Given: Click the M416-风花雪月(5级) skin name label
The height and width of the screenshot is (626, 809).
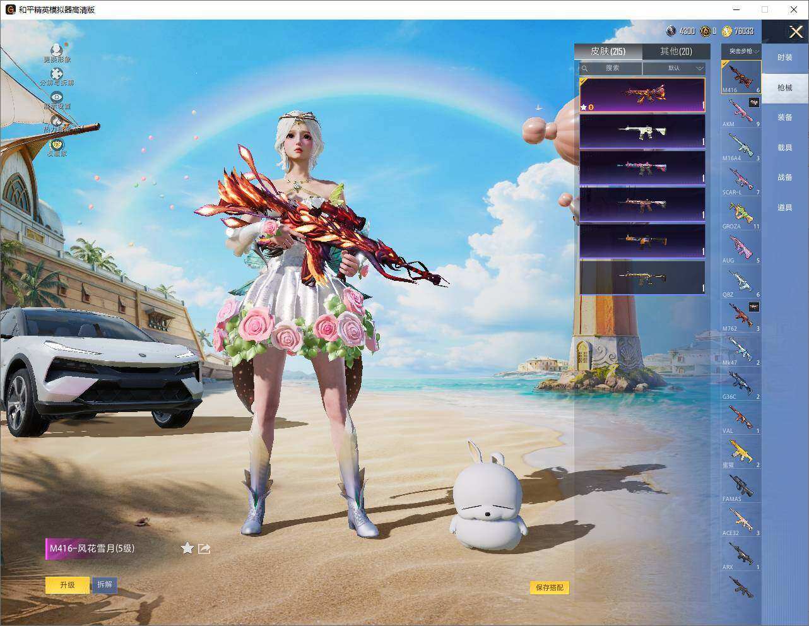Looking at the screenshot, I should (92, 548).
